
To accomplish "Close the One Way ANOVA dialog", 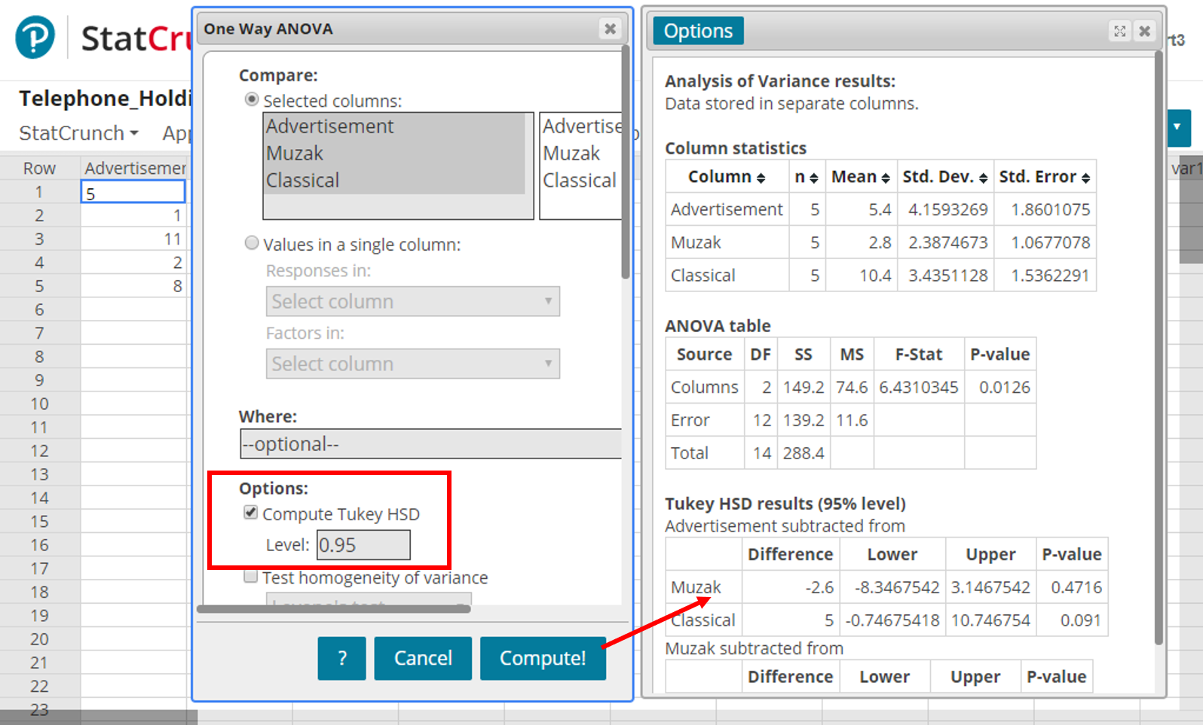I will 610,29.
